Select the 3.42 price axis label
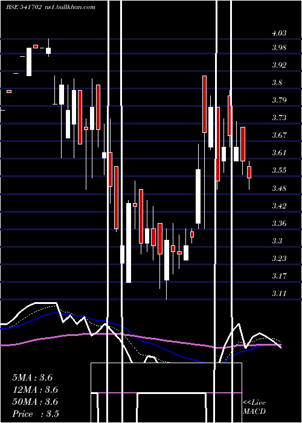 (279, 206)
